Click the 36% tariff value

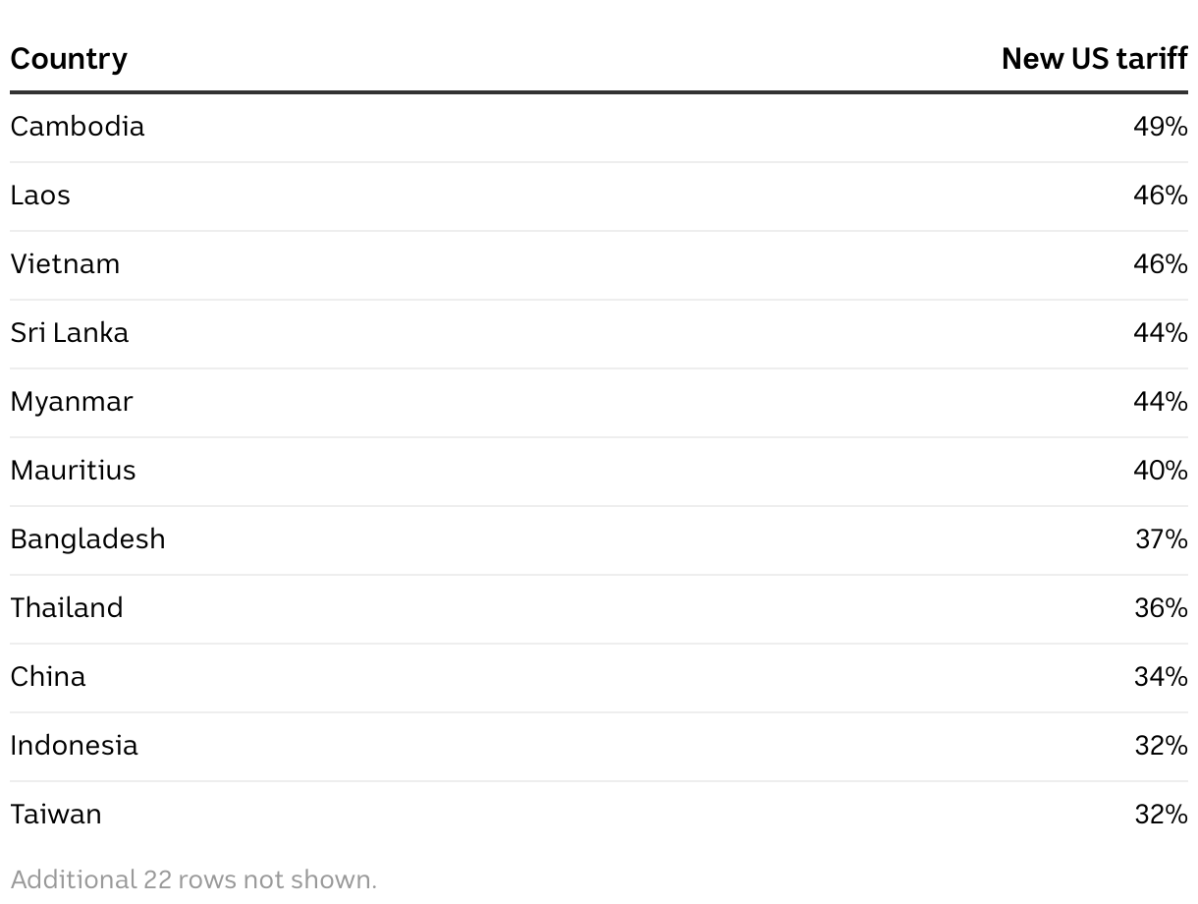click(1161, 608)
